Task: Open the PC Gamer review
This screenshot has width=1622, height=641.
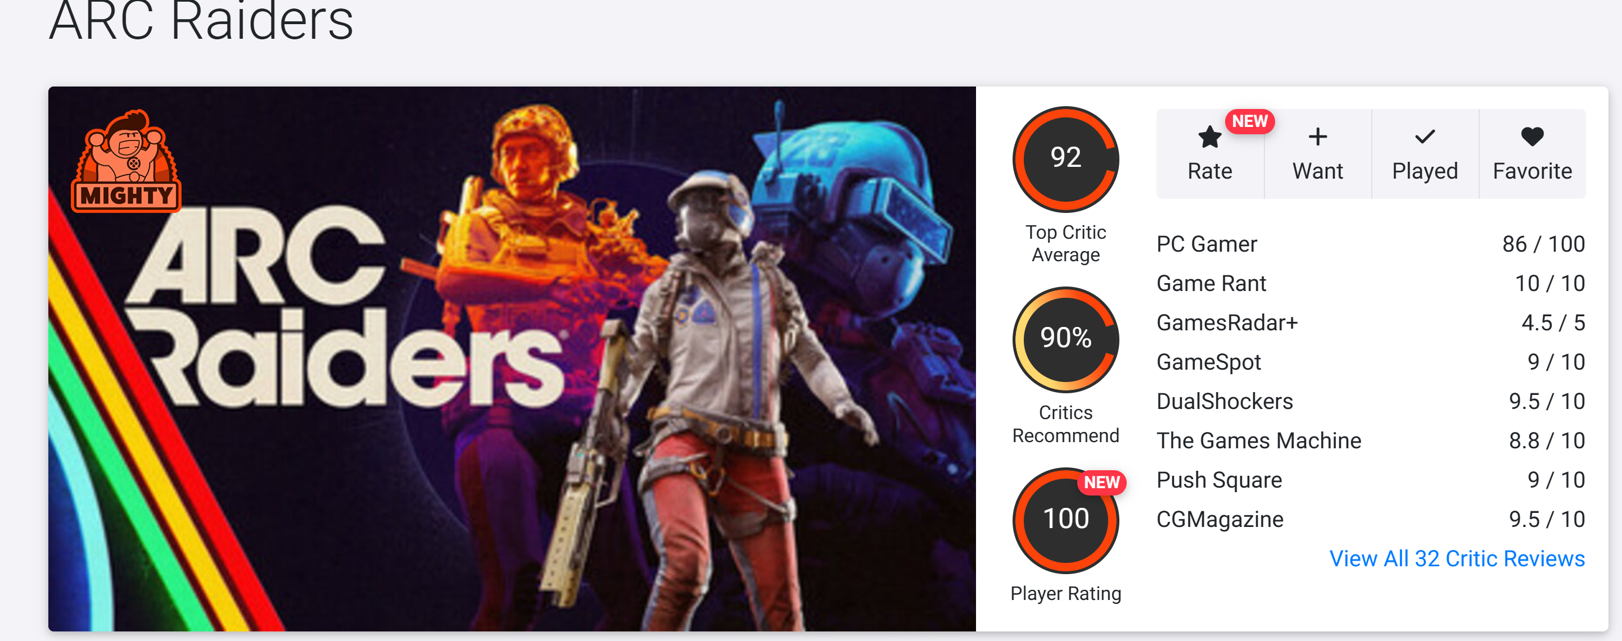Action: 1370,244
